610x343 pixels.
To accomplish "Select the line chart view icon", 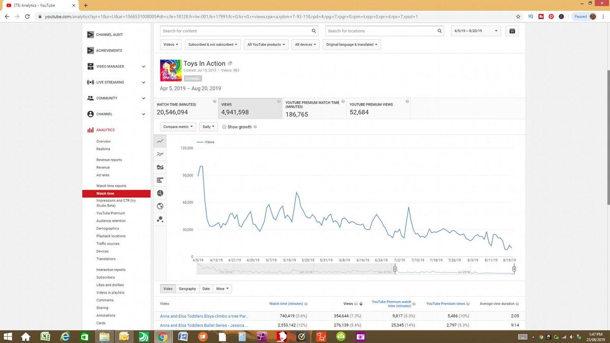I will pos(160,141).
